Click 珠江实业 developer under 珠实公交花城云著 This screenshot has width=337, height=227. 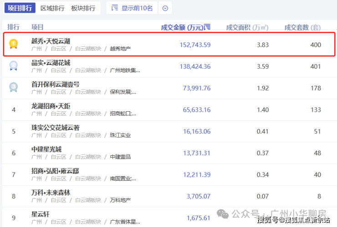(x=120, y=135)
